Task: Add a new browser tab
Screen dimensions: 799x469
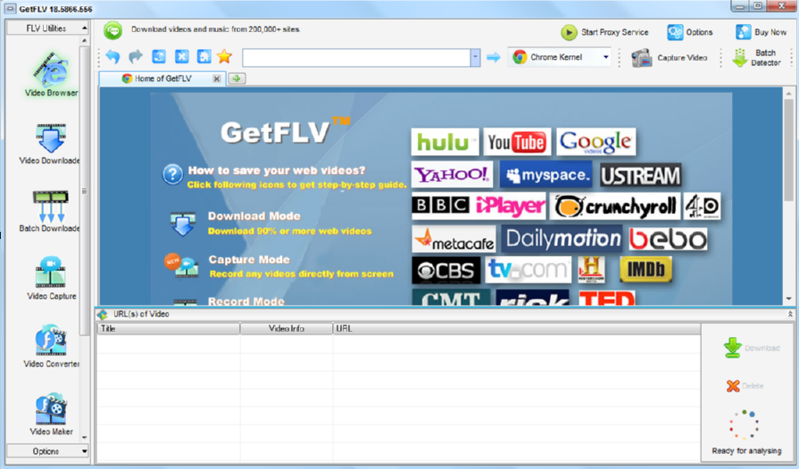Action: click(237, 78)
